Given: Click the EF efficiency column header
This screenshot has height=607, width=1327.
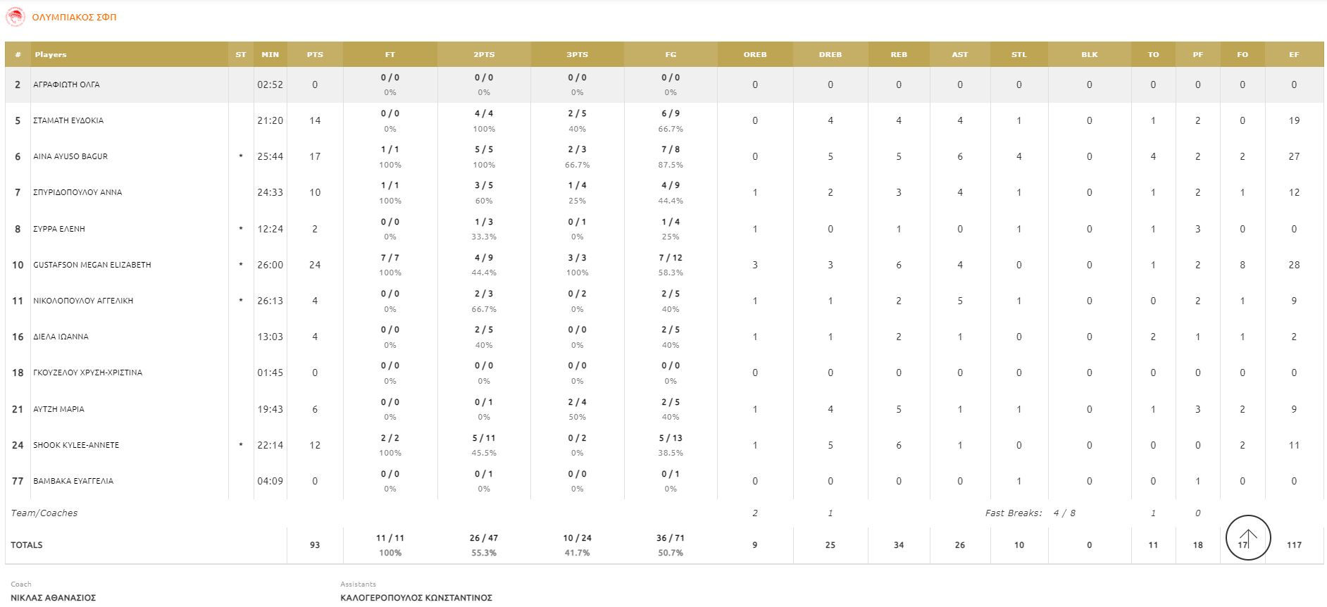Looking at the screenshot, I should pyautogui.click(x=1294, y=54).
